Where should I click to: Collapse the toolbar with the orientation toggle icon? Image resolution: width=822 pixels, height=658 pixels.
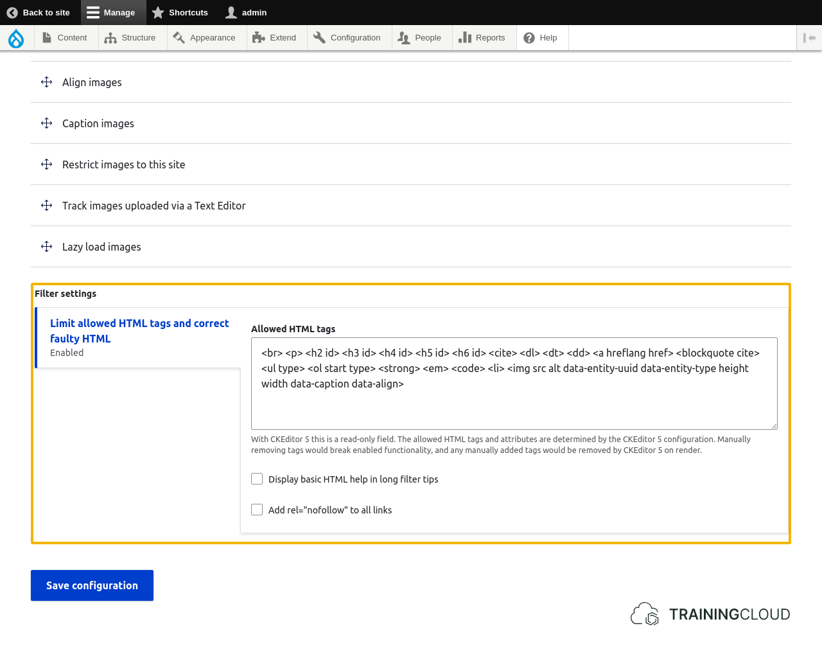(x=809, y=38)
